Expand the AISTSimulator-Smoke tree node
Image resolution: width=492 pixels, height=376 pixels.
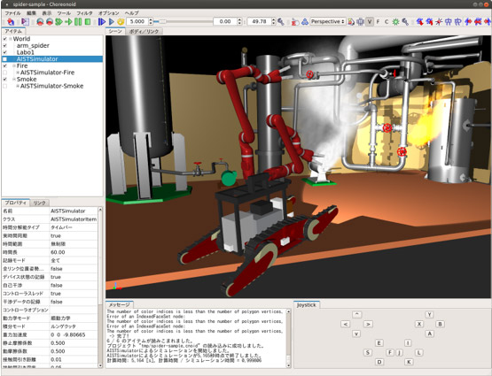[18, 86]
